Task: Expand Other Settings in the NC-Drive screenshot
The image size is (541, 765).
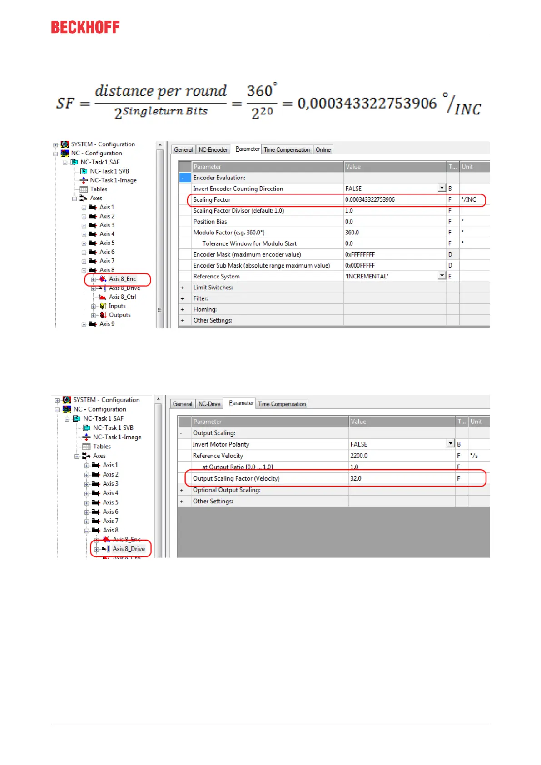Action: [x=182, y=502]
